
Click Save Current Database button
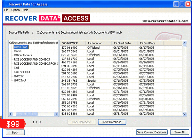click(x=152, y=132)
